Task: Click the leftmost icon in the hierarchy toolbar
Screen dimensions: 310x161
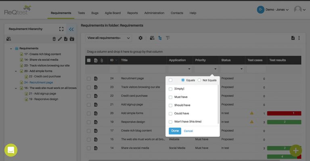Action: click(9, 39)
